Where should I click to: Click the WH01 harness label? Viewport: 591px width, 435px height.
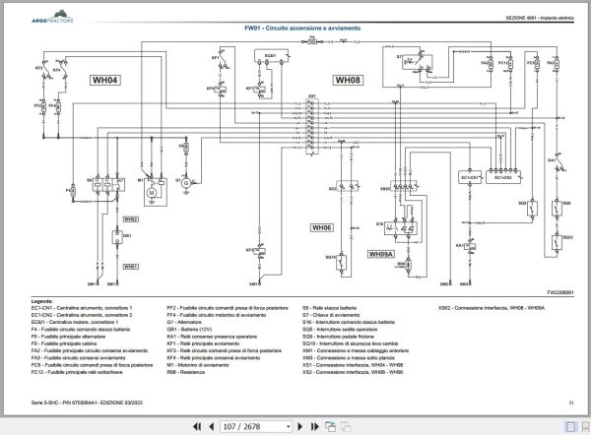[130, 267]
